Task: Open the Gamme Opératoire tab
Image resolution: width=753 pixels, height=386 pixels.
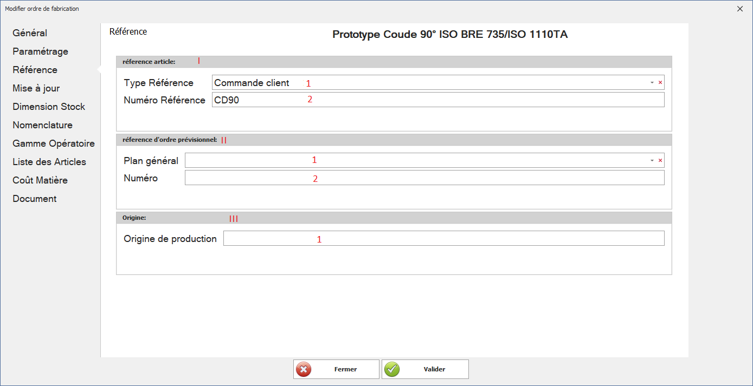Action: [x=54, y=143]
